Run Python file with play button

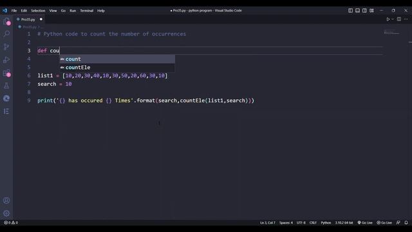click(x=388, y=19)
